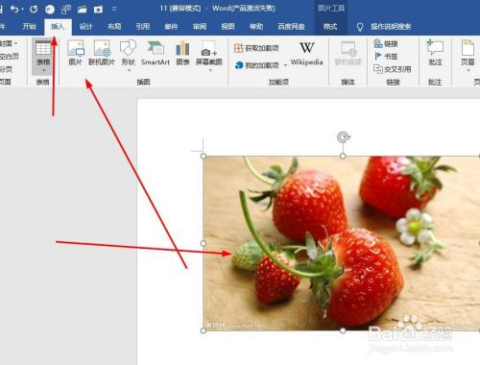Open the Undo history dropdown arrow
Screen dimensions: 480x365
[22, 10]
